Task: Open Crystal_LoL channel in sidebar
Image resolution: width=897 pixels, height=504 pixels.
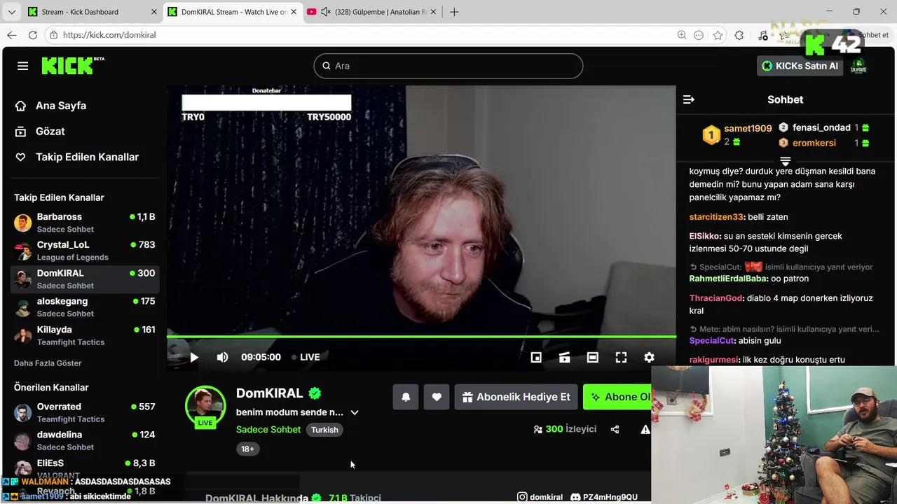Action: [x=85, y=251]
